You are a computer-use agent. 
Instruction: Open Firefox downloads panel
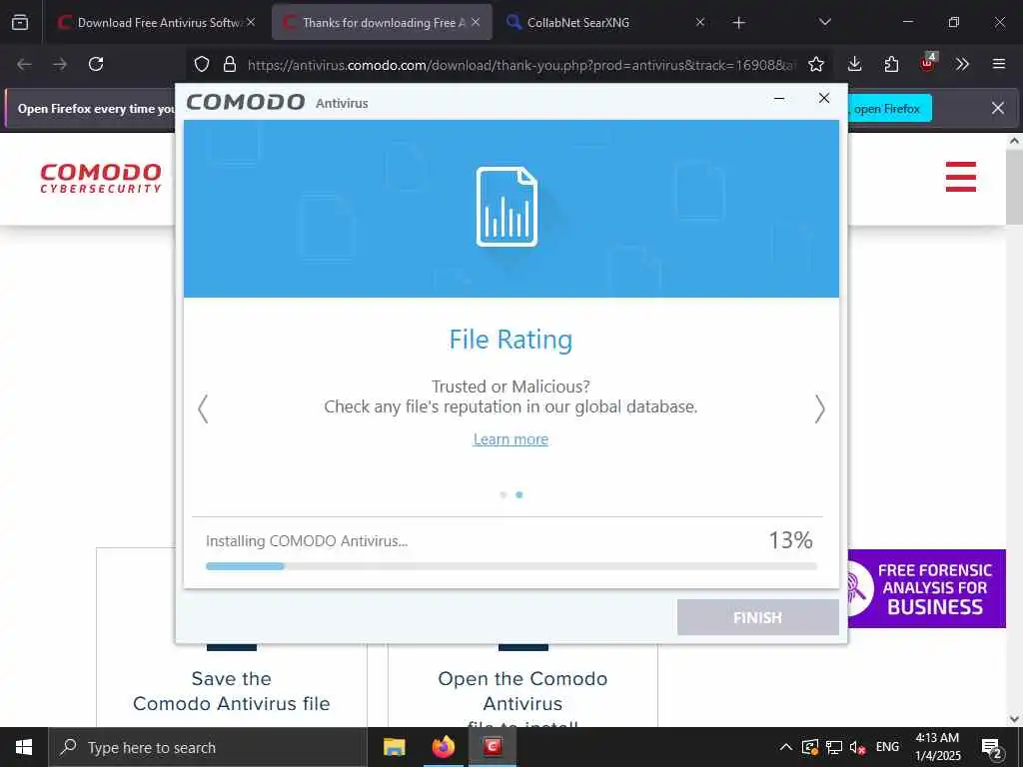point(855,64)
